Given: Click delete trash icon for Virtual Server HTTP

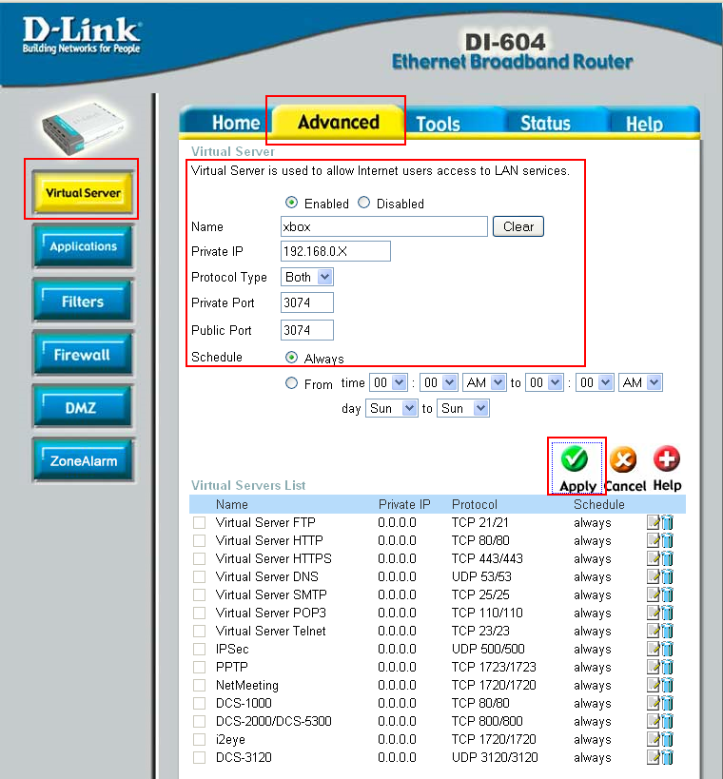Looking at the screenshot, I should [667, 540].
